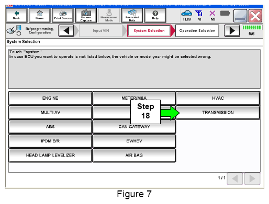Select the System Selection step
Image resolution: width=269 pixels, height=204 pixels.
pyautogui.click(x=149, y=31)
